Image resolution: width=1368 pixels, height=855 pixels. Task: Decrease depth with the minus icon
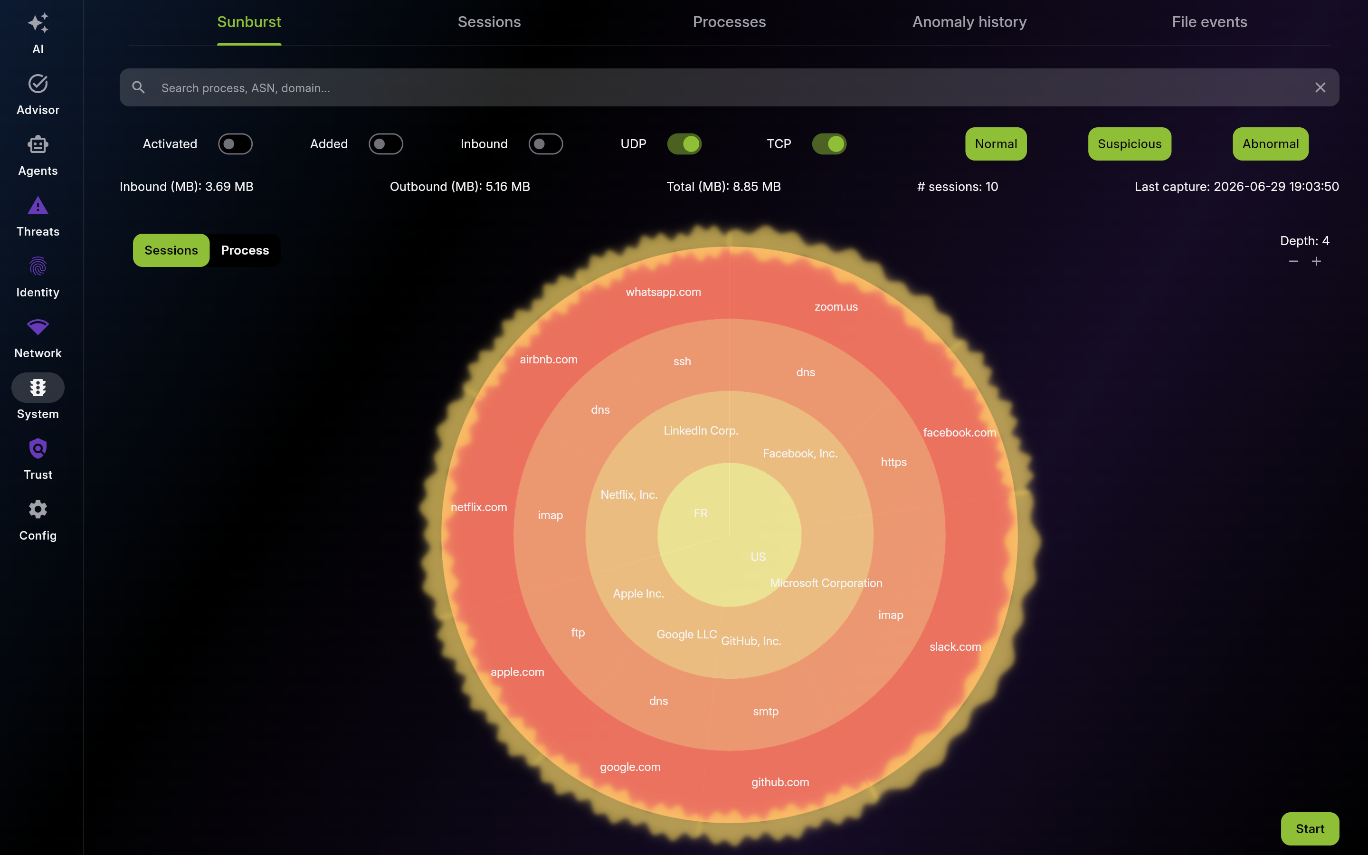click(1293, 261)
